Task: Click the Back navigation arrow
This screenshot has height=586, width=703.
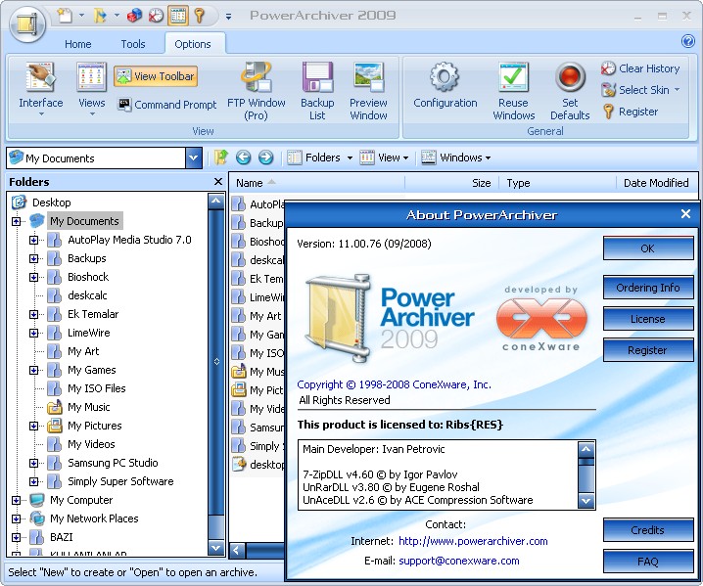Action: point(244,158)
